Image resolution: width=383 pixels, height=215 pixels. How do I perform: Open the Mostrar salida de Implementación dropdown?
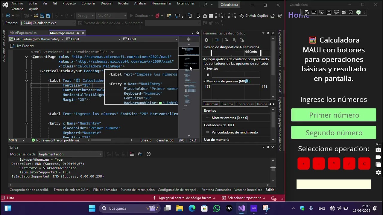click(70, 154)
